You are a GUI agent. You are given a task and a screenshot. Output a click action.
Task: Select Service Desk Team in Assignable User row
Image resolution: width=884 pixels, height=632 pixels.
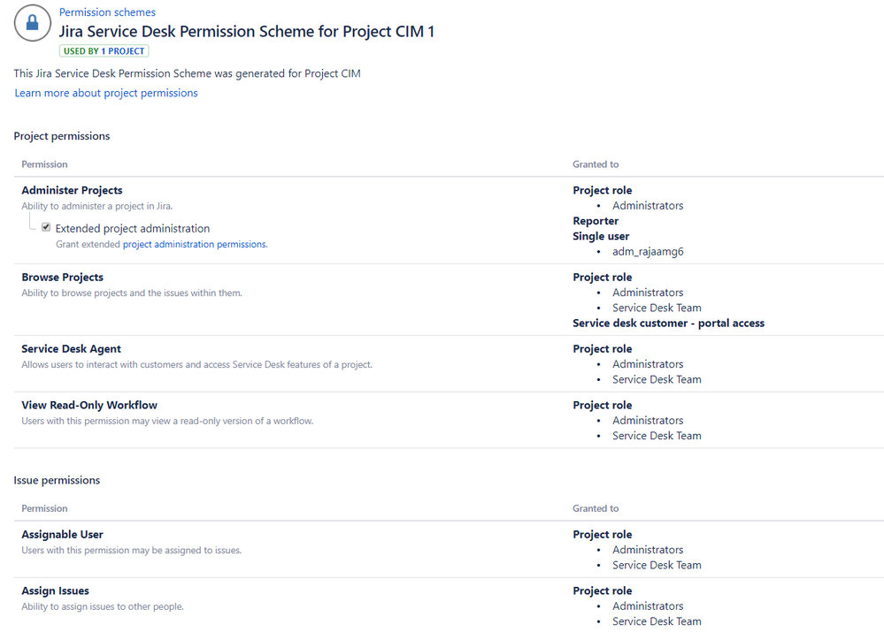(657, 565)
